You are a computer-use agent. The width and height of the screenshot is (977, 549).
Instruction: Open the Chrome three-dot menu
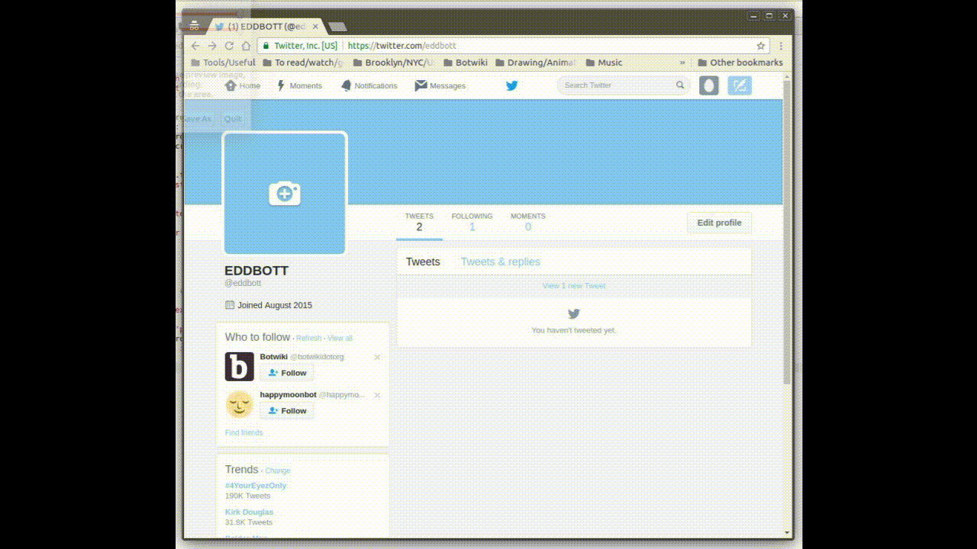781,46
